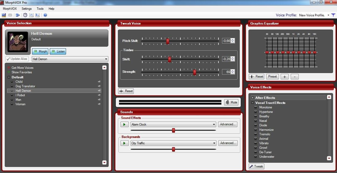337x173 pixels.
Task: Toggle the Listen button
Action: point(58,51)
